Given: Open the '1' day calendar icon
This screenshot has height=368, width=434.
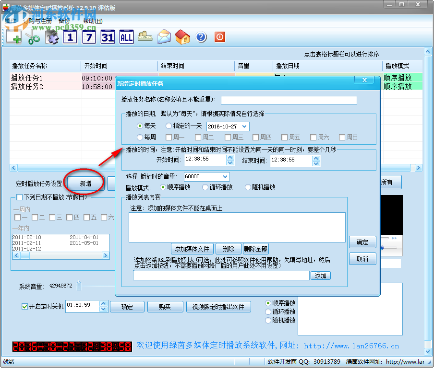Looking at the screenshot, I should [x=70, y=37].
